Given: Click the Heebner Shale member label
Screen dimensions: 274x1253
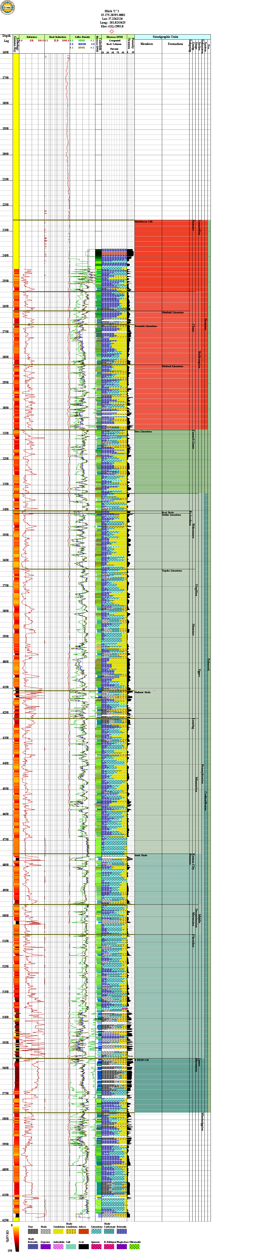Looking at the screenshot, I should pyautogui.click(x=143, y=692).
